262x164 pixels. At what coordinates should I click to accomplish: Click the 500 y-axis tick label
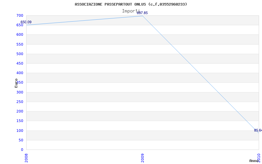pos(20,54)
